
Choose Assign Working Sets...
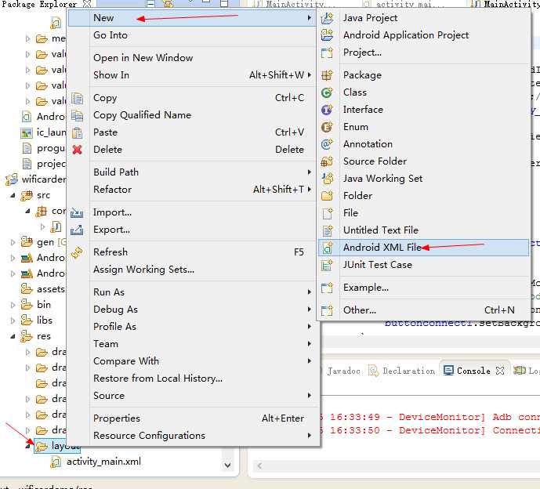191,270
